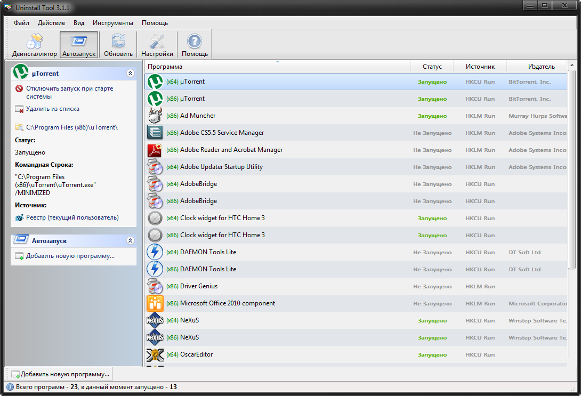The width and height of the screenshot is (581, 396).
Task: Open Настройки settings from the toolbar
Action: click(x=157, y=45)
